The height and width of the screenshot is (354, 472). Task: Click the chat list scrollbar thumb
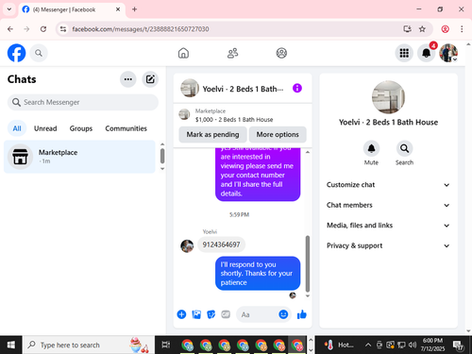[162, 156]
